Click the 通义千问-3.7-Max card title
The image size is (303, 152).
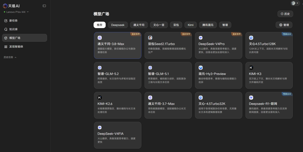[162, 104]
